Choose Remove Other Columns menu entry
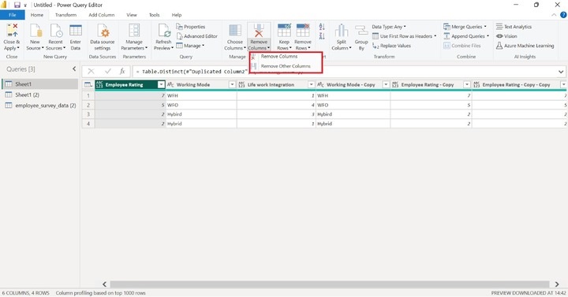Viewport: 568px width, 297px height. point(286,66)
